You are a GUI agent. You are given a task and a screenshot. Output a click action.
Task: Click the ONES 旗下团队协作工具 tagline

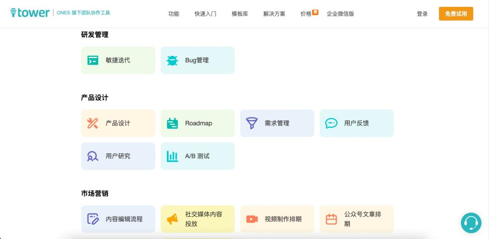pyautogui.click(x=83, y=13)
